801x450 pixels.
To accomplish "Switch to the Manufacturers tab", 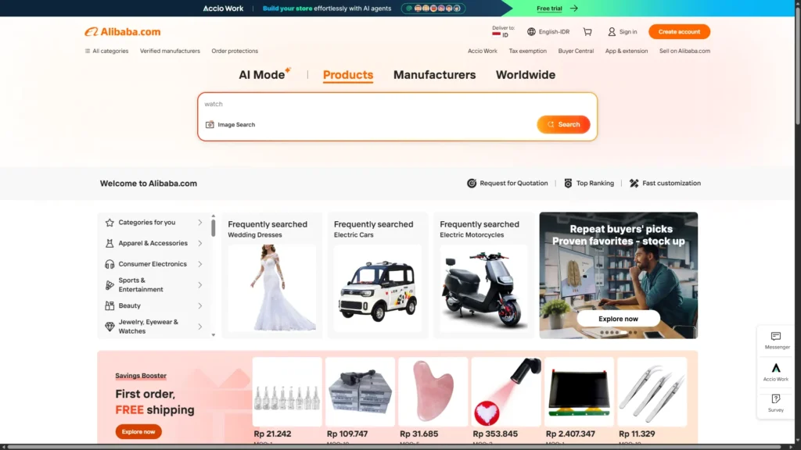I will click(434, 74).
